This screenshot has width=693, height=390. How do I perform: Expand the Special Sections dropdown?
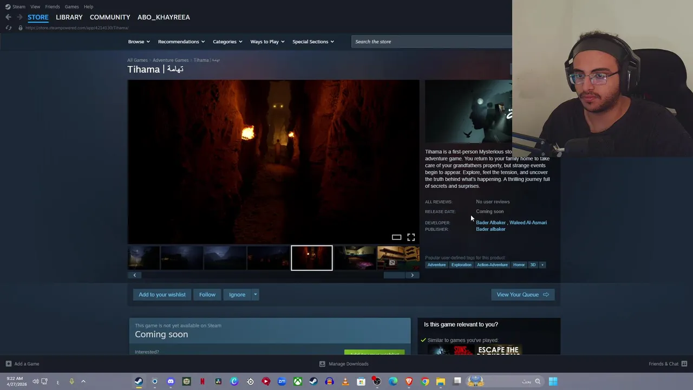[313, 42]
